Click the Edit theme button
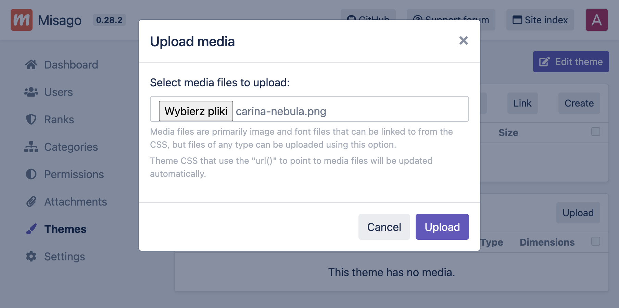The image size is (619, 308). pyautogui.click(x=571, y=62)
